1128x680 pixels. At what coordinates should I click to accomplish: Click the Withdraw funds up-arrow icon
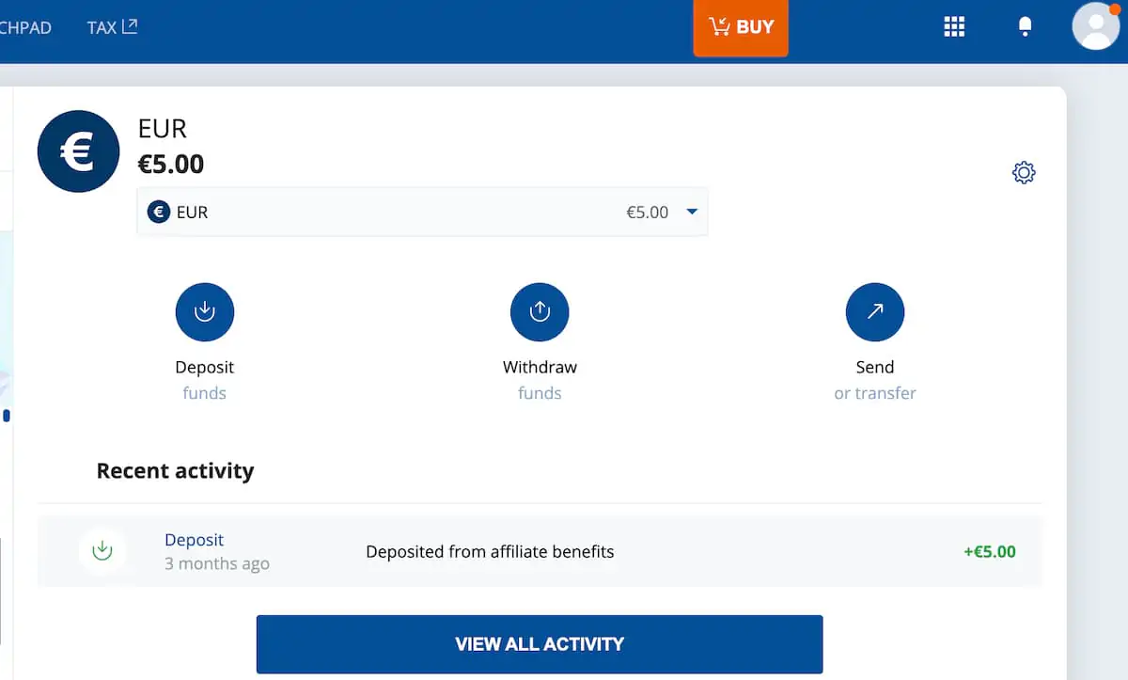click(540, 312)
